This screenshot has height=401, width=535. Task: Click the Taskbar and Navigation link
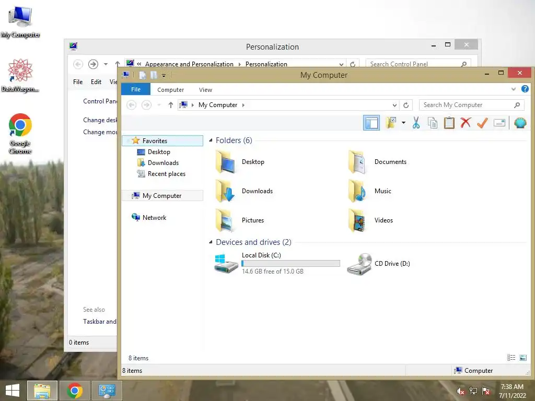point(100,322)
